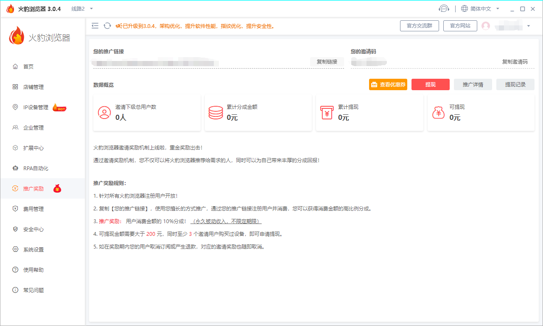Click the upgrade notice about version 3.0.4
Viewport: 543px width, 326px height.
tap(199, 26)
